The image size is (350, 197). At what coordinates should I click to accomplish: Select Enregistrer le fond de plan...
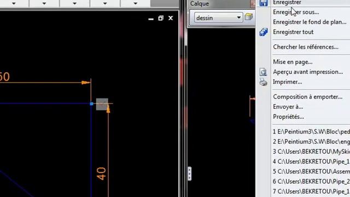coord(310,22)
